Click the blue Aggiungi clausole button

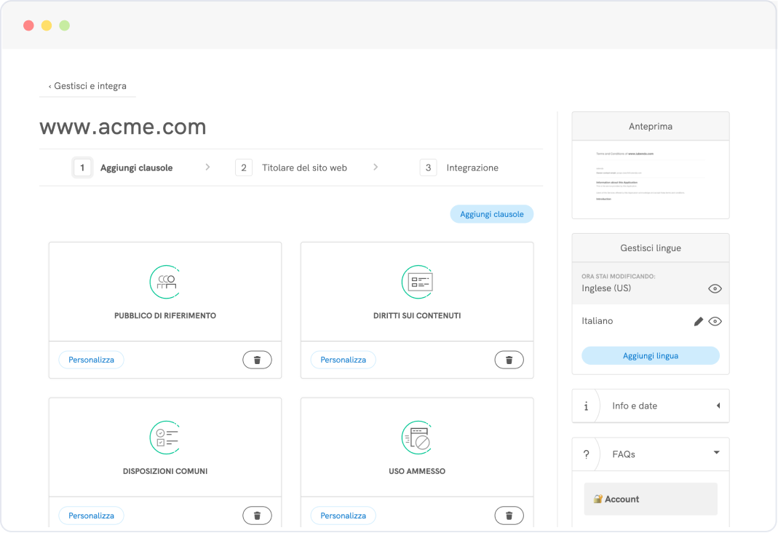click(491, 214)
